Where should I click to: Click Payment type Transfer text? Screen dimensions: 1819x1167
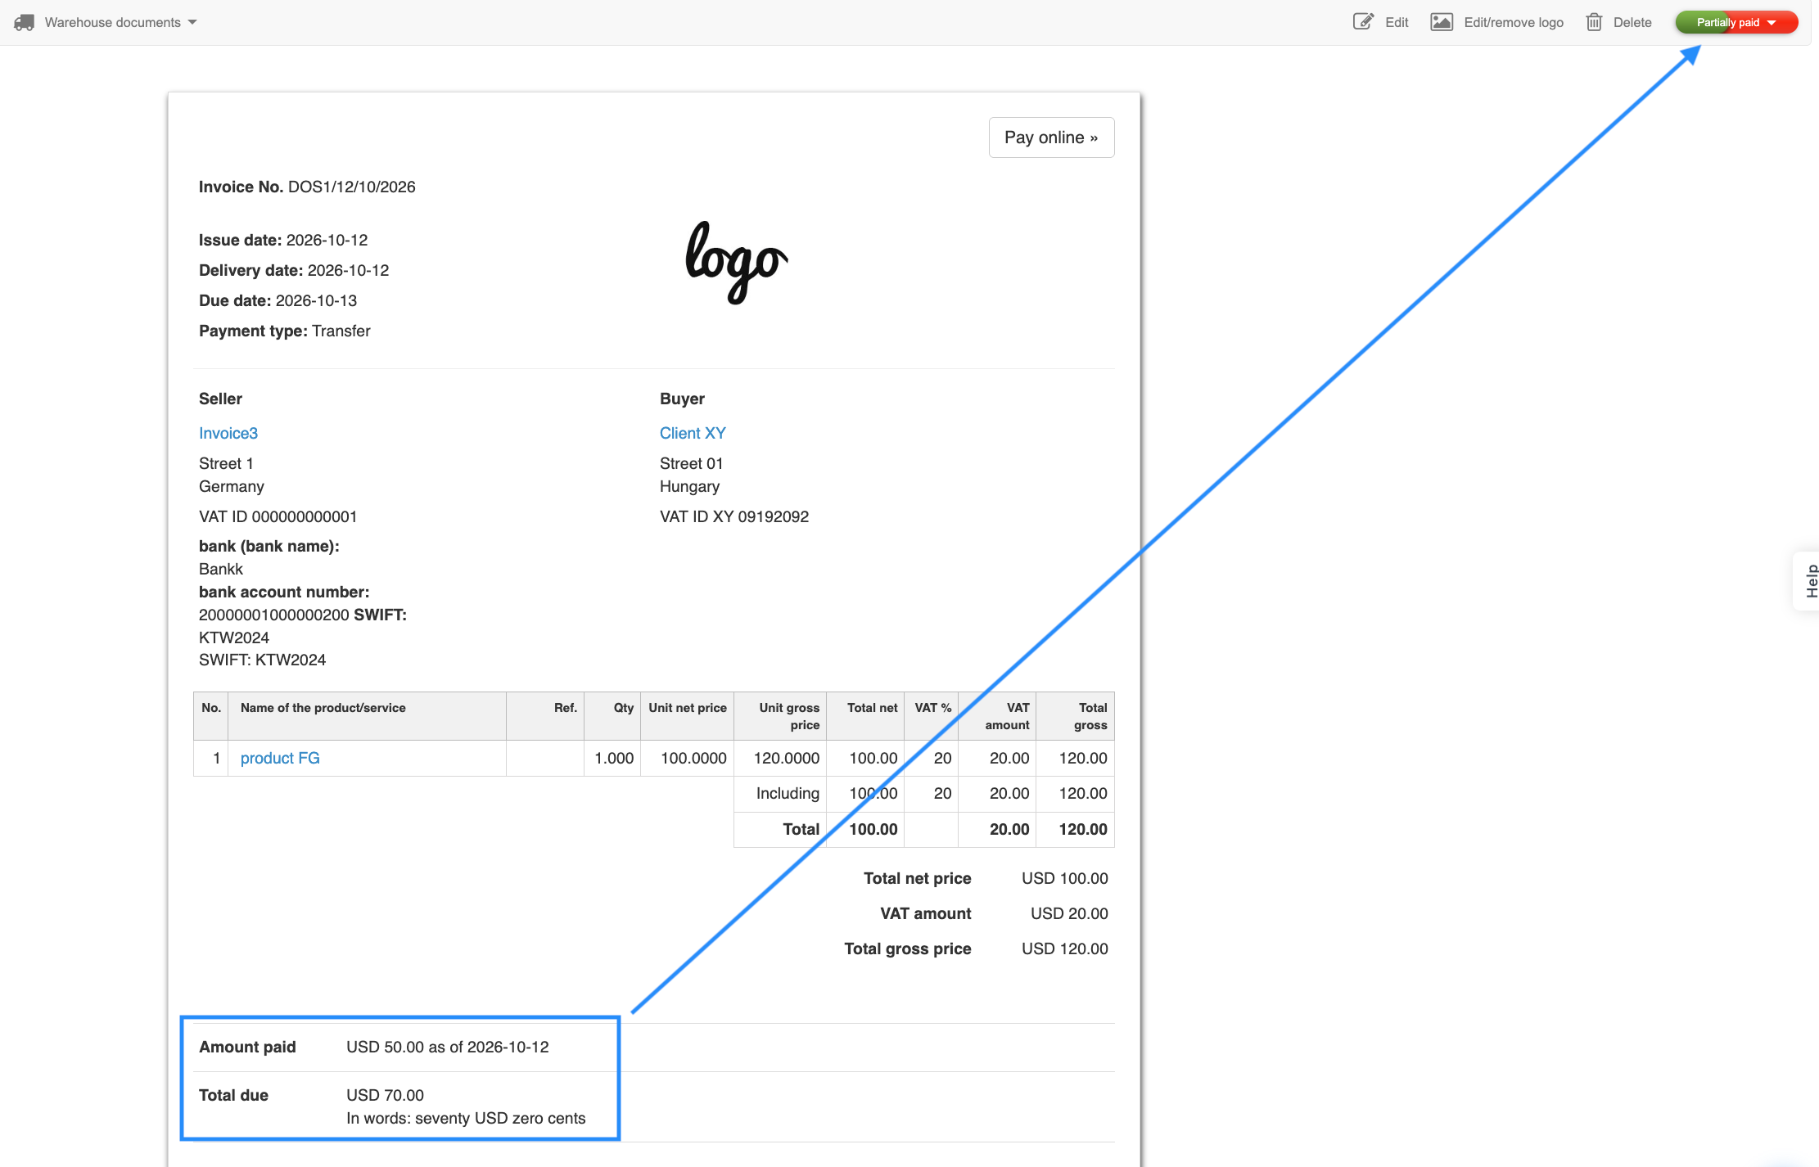(285, 331)
